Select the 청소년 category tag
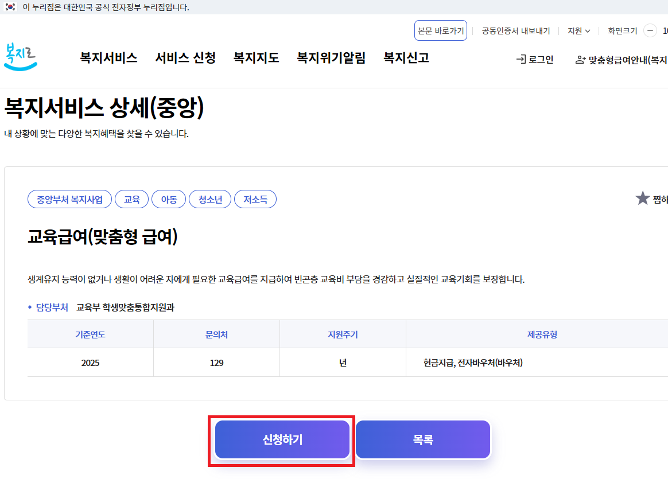Image resolution: width=668 pixels, height=479 pixels. pyautogui.click(x=210, y=198)
